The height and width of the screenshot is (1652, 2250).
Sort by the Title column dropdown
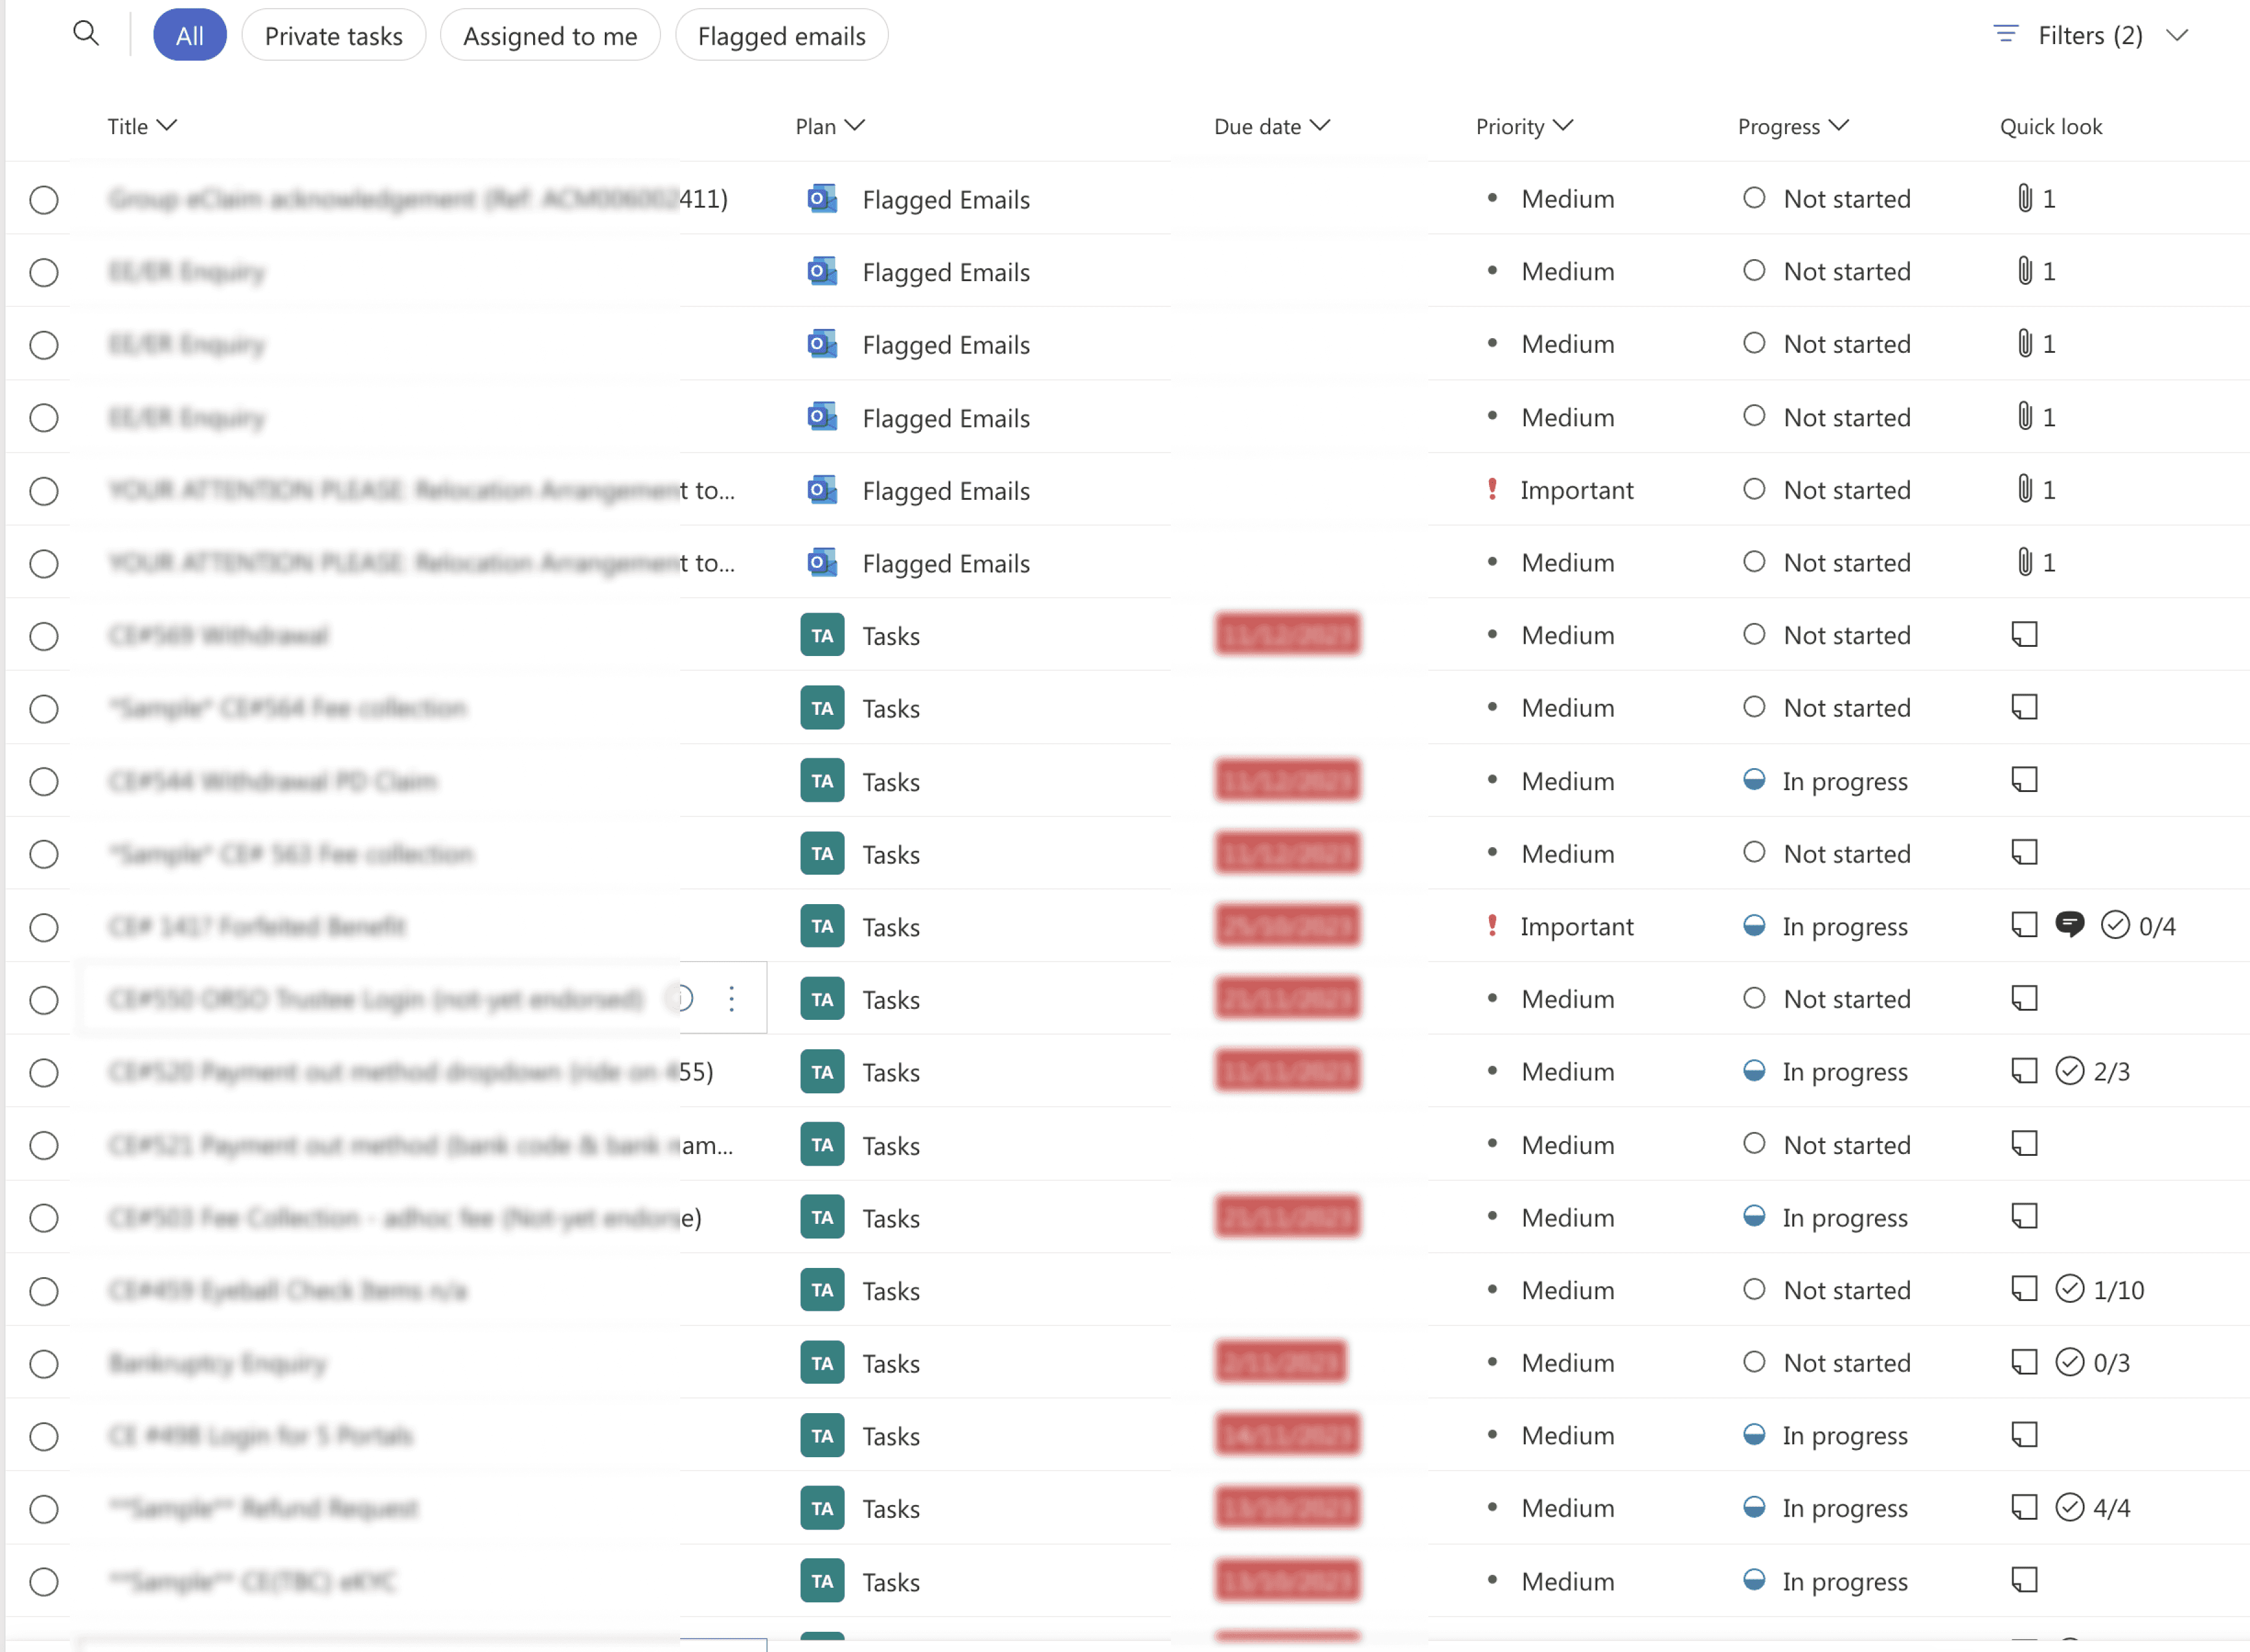[x=142, y=126]
